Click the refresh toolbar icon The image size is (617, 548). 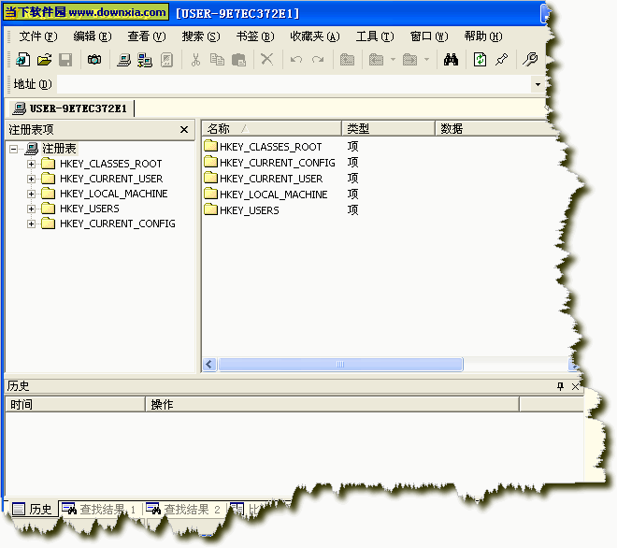pyautogui.click(x=480, y=60)
